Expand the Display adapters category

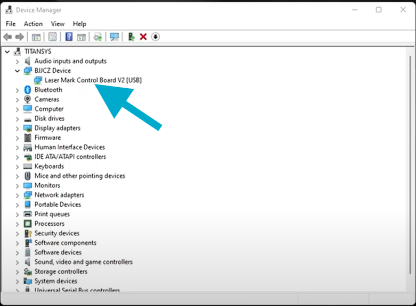[17, 129]
